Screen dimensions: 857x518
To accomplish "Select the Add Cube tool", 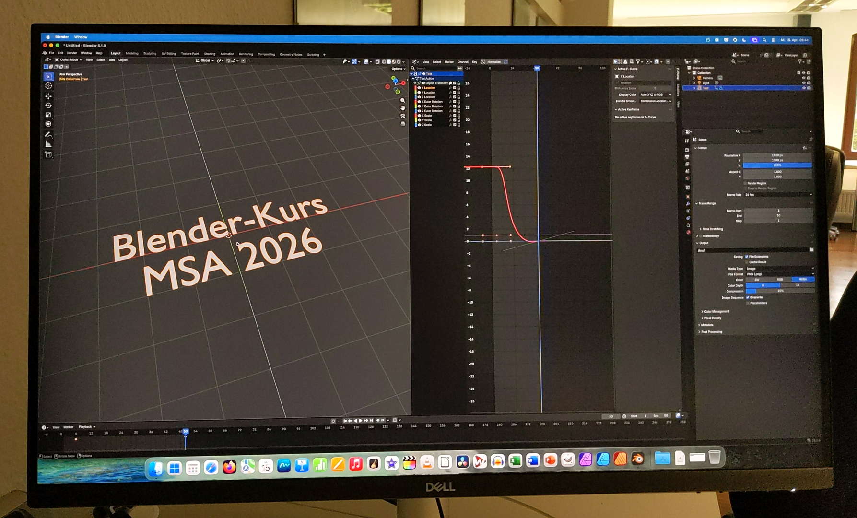I will point(48,154).
